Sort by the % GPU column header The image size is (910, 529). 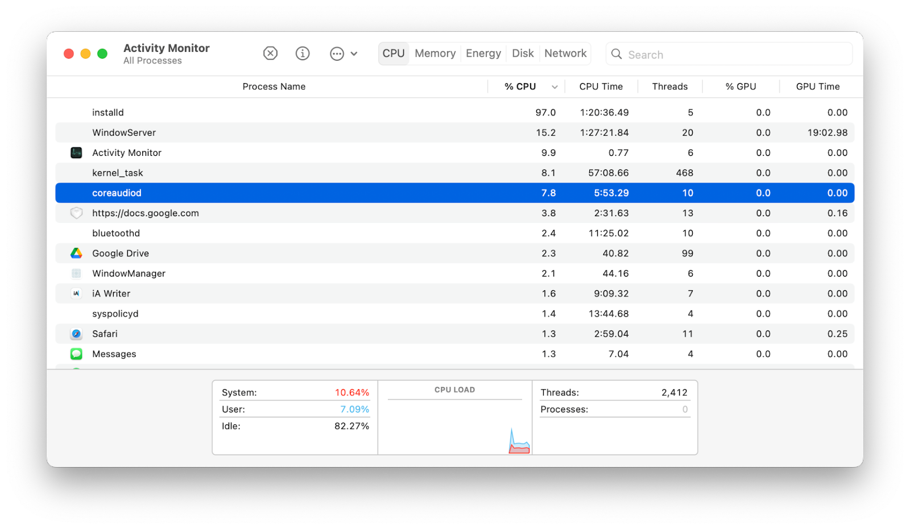tap(741, 86)
